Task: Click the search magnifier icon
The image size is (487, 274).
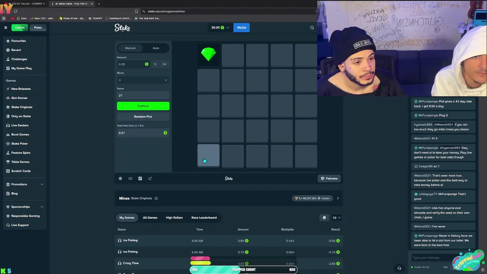Action: coord(312,27)
